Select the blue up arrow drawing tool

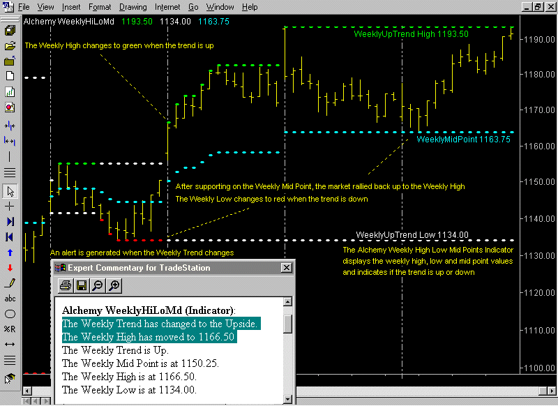(10, 253)
